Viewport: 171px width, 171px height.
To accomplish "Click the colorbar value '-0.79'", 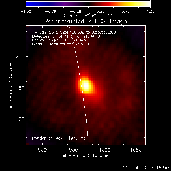I will point(51,11).
